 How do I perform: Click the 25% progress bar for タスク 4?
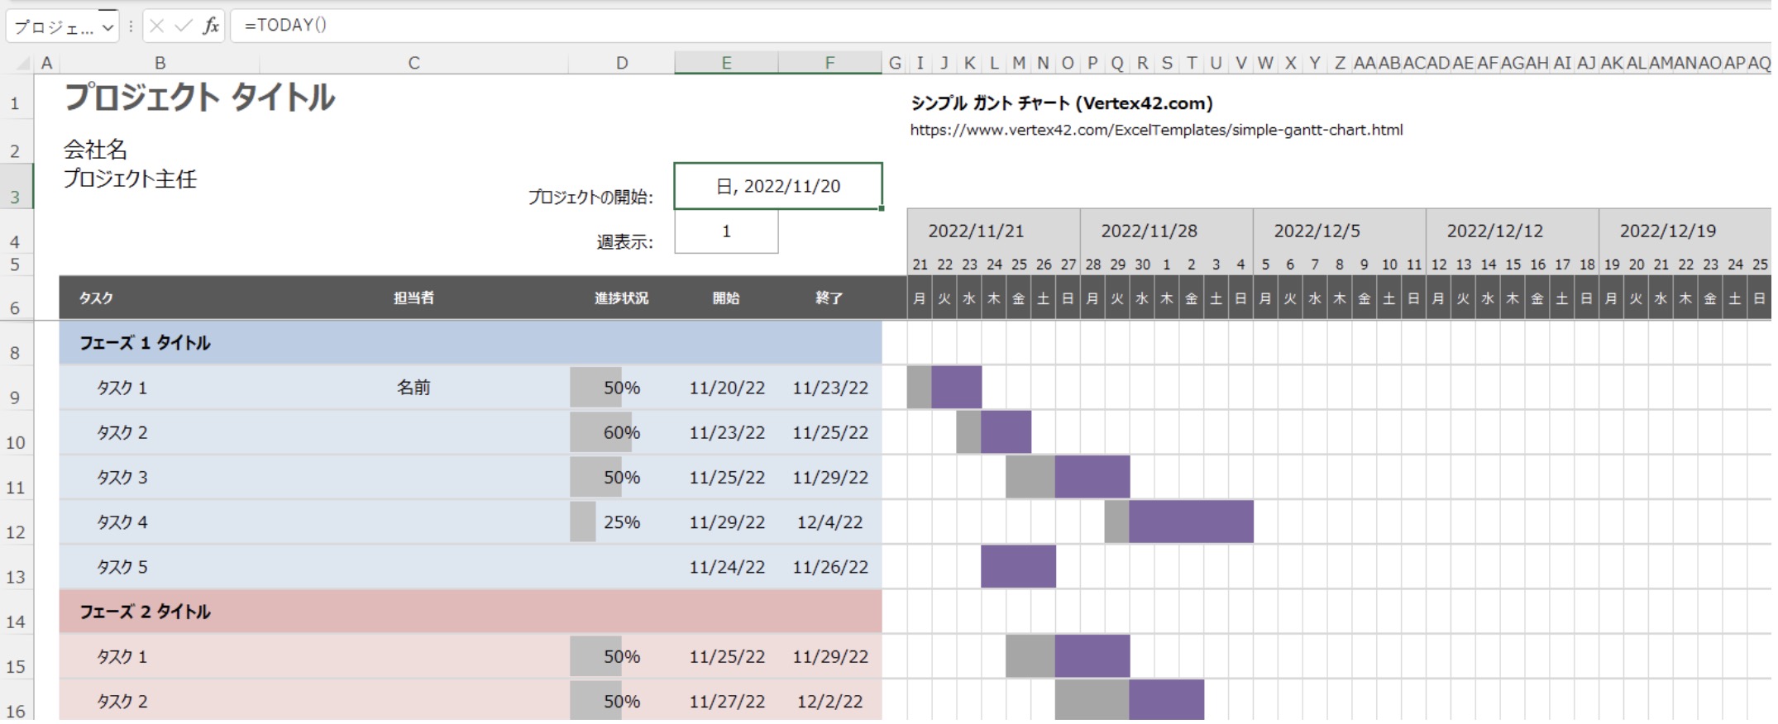click(x=583, y=522)
